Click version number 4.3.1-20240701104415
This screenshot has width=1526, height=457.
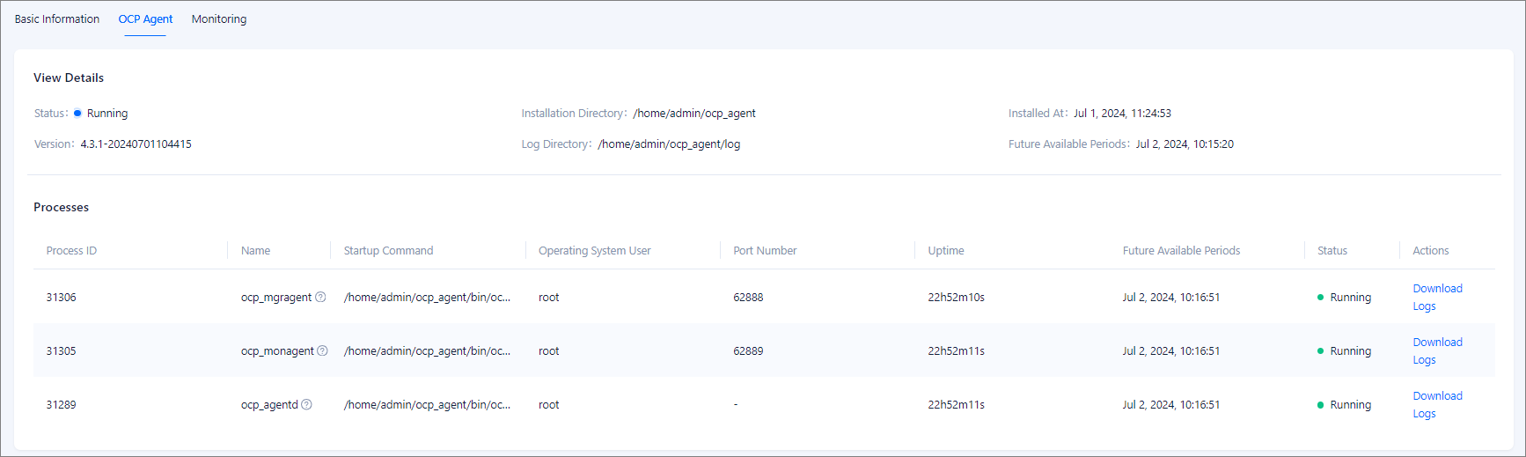(x=136, y=144)
